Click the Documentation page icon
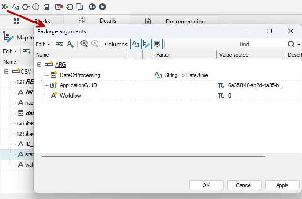The image size is (302, 199). [148, 21]
